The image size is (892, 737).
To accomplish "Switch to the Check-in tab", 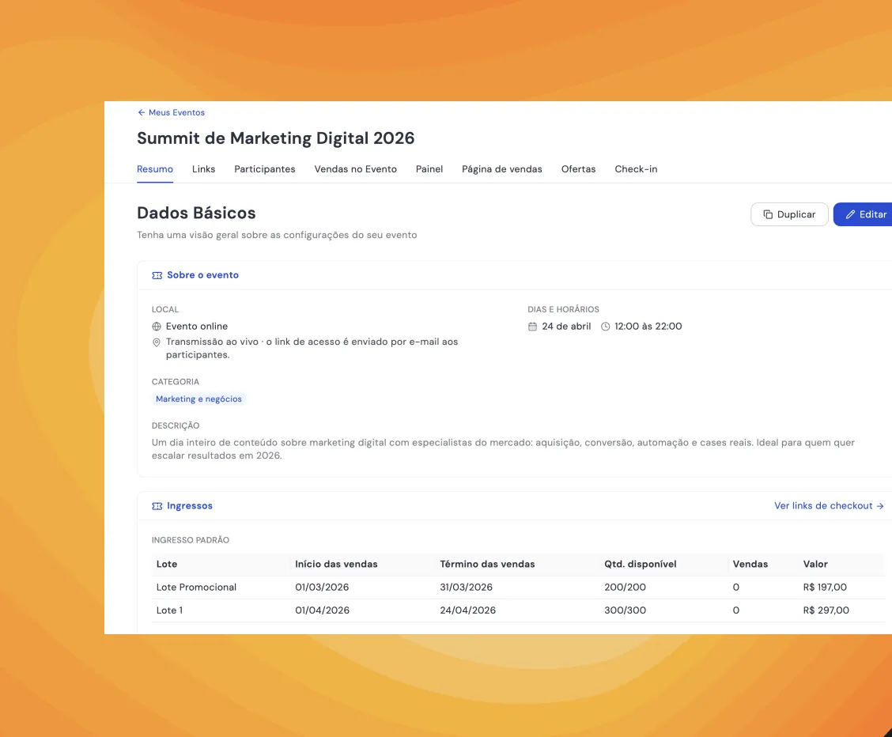I will pos(636,169).
